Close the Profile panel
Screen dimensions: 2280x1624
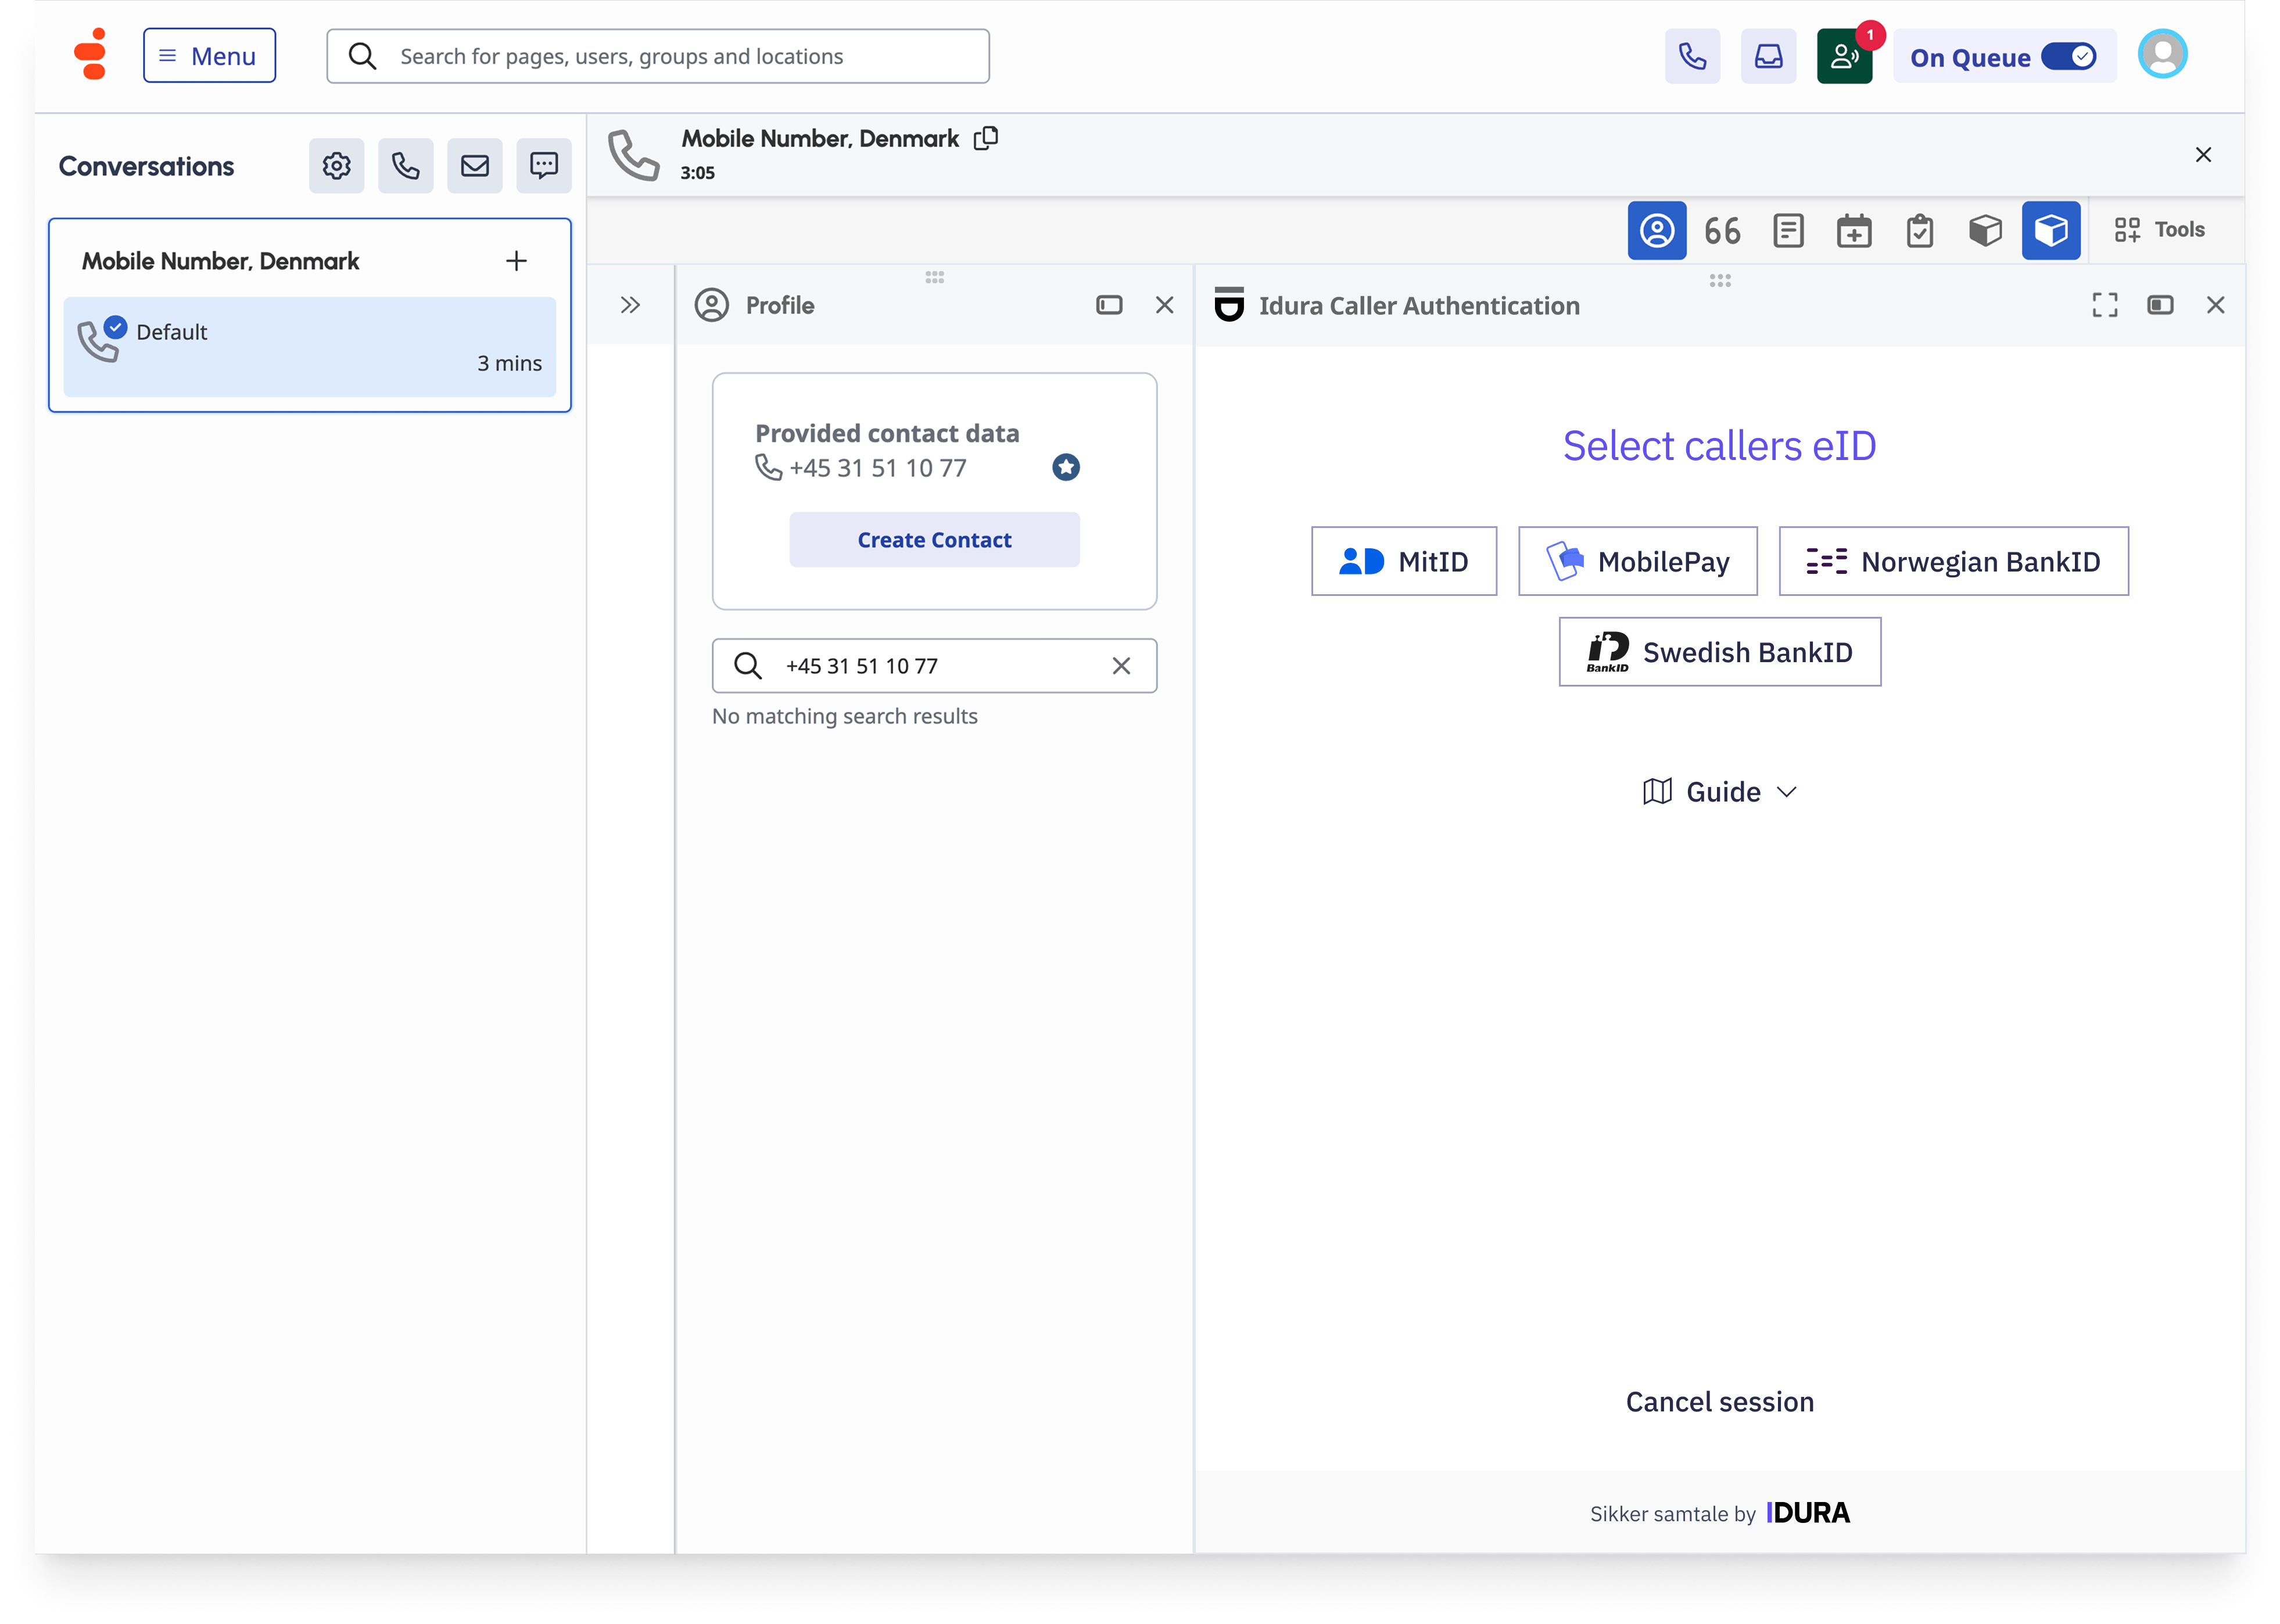1164,305
